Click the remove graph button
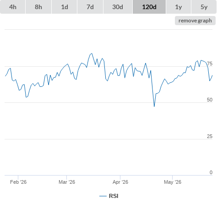The height and width of the screenshot is (208, 217). pos(195,21)
